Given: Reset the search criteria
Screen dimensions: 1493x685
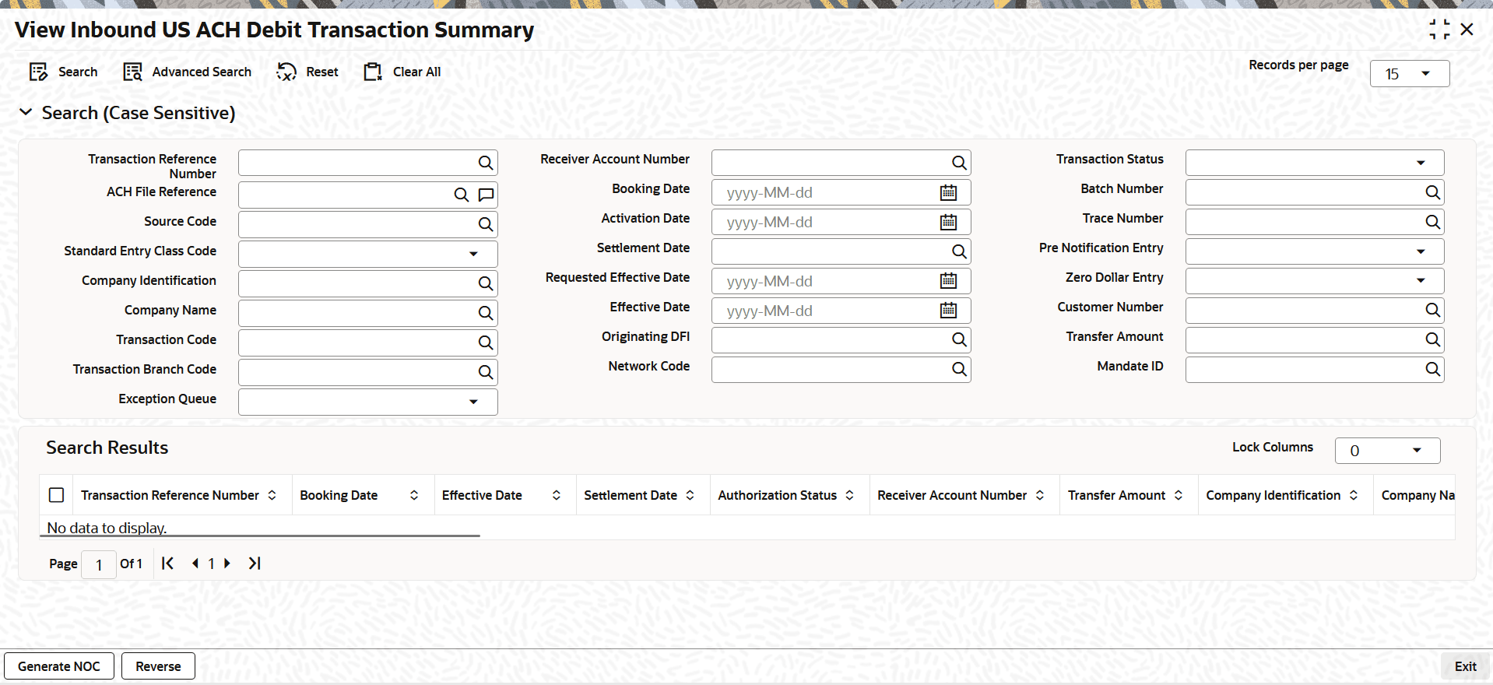Looking at the screenshot, I should click(x=307, y=72).
